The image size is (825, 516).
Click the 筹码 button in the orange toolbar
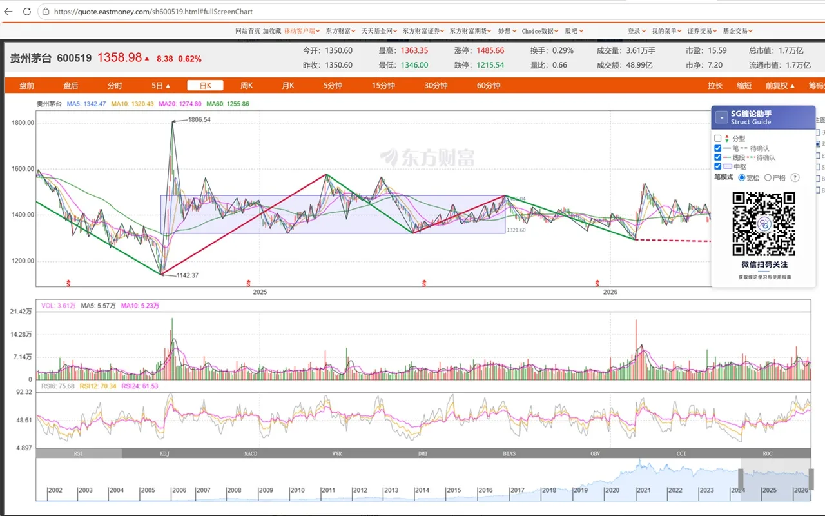point(816,86)
